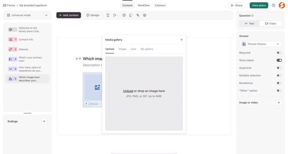288x154 pixels.
Task: Open the Connect tab
Action: coord(160,5)
